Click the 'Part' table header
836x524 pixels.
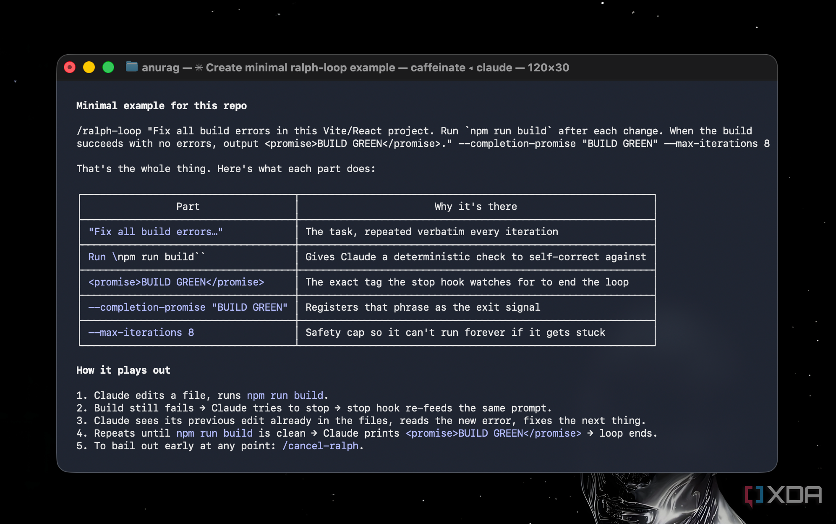click(x=188, y=207)
